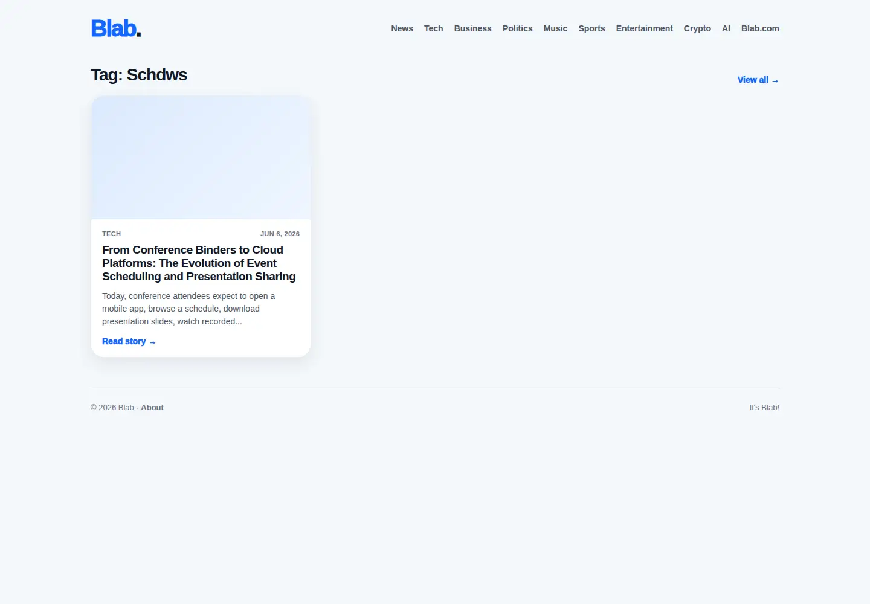The width and height of the screenshot is (870, 604).
Task: Navigate to Sports
Action: (x=591, y=28)
